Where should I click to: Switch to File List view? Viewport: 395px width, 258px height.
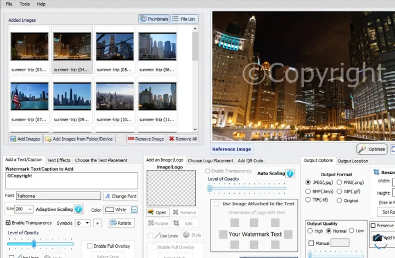coord(184,19)
